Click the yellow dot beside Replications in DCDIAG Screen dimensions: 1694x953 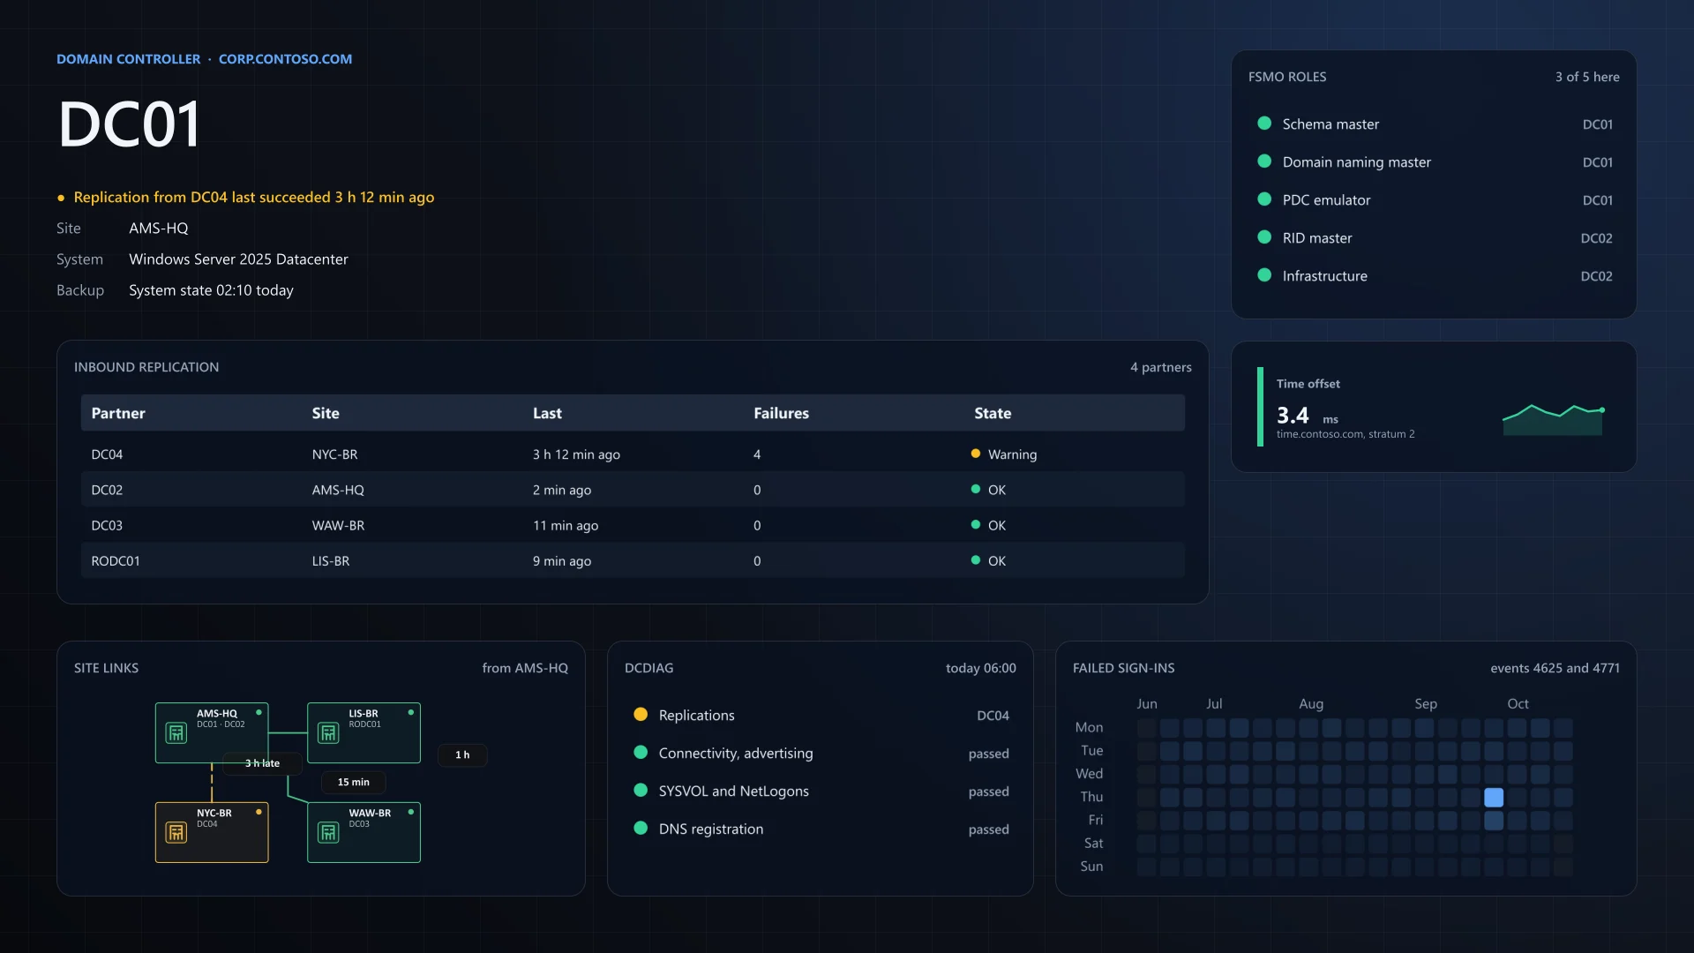click(641, 715)
